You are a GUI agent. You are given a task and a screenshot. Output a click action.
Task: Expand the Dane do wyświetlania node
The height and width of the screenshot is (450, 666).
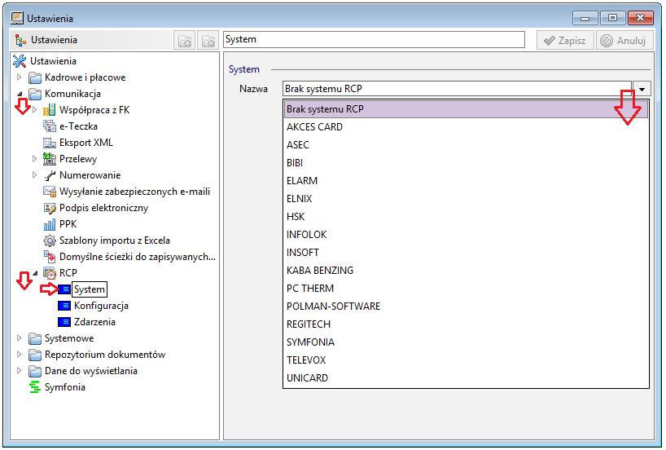[19, 371]
